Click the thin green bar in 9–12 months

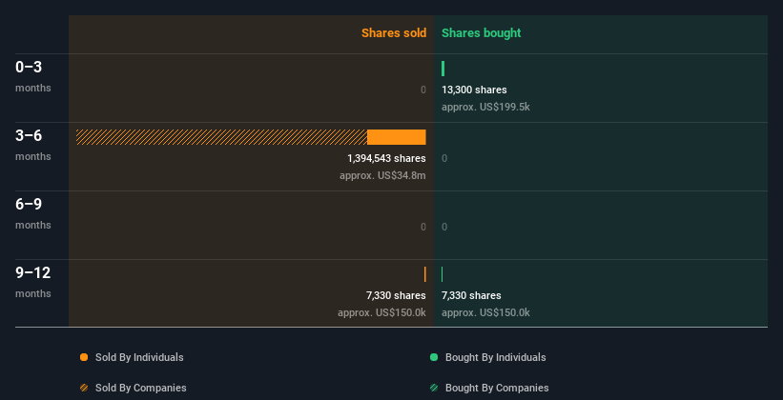pyautogui.click(x=442, y=274)
